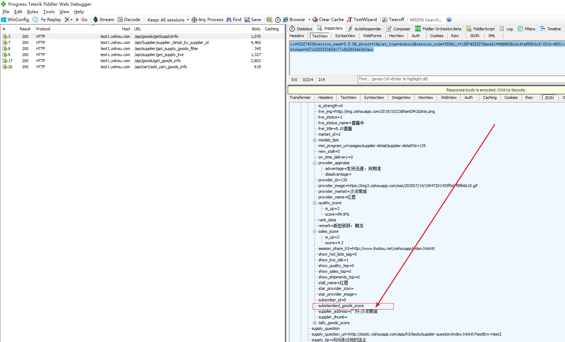Open the Composer tab
565x342 pixels.
pos(398,29)
